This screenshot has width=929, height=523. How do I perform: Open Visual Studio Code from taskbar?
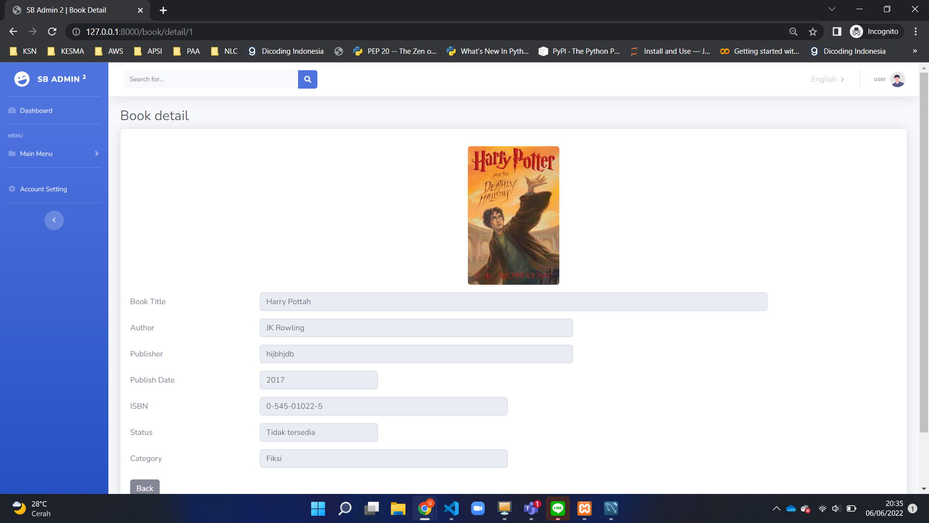pyautogui.click(x=451, y=508)
